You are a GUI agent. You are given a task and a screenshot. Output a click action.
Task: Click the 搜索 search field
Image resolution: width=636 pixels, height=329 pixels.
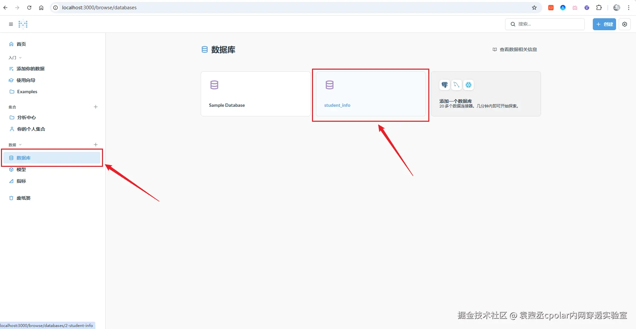(545, 24)
